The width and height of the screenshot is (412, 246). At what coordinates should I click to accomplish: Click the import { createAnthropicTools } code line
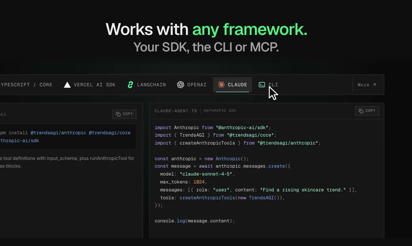[x=238, y=143]
